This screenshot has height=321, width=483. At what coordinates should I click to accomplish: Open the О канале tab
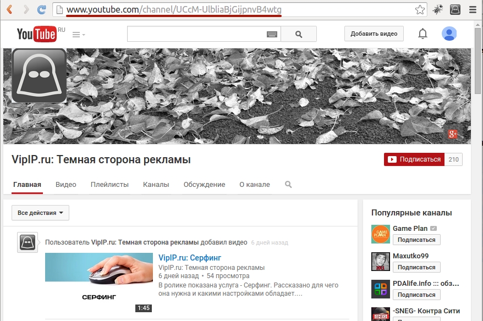[x=255, y=185]
